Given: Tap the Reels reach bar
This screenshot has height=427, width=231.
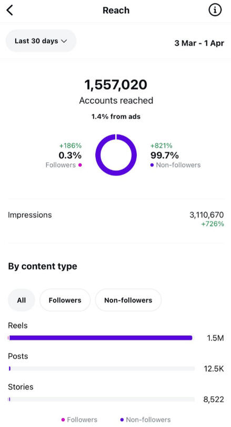Looking at the screenshot, I should click(101, 338).
